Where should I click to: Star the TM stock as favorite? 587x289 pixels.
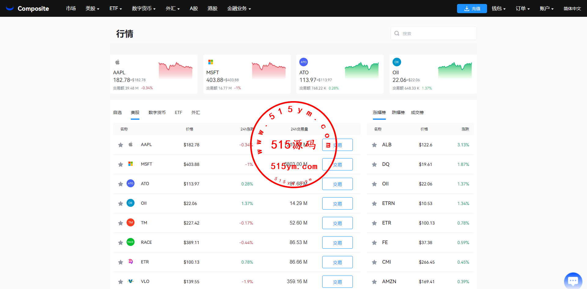pyautogui.click(x=120, y=223)
